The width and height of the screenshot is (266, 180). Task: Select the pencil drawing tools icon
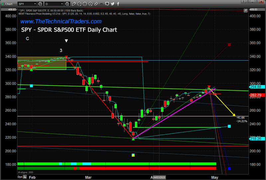click(73, 4)
